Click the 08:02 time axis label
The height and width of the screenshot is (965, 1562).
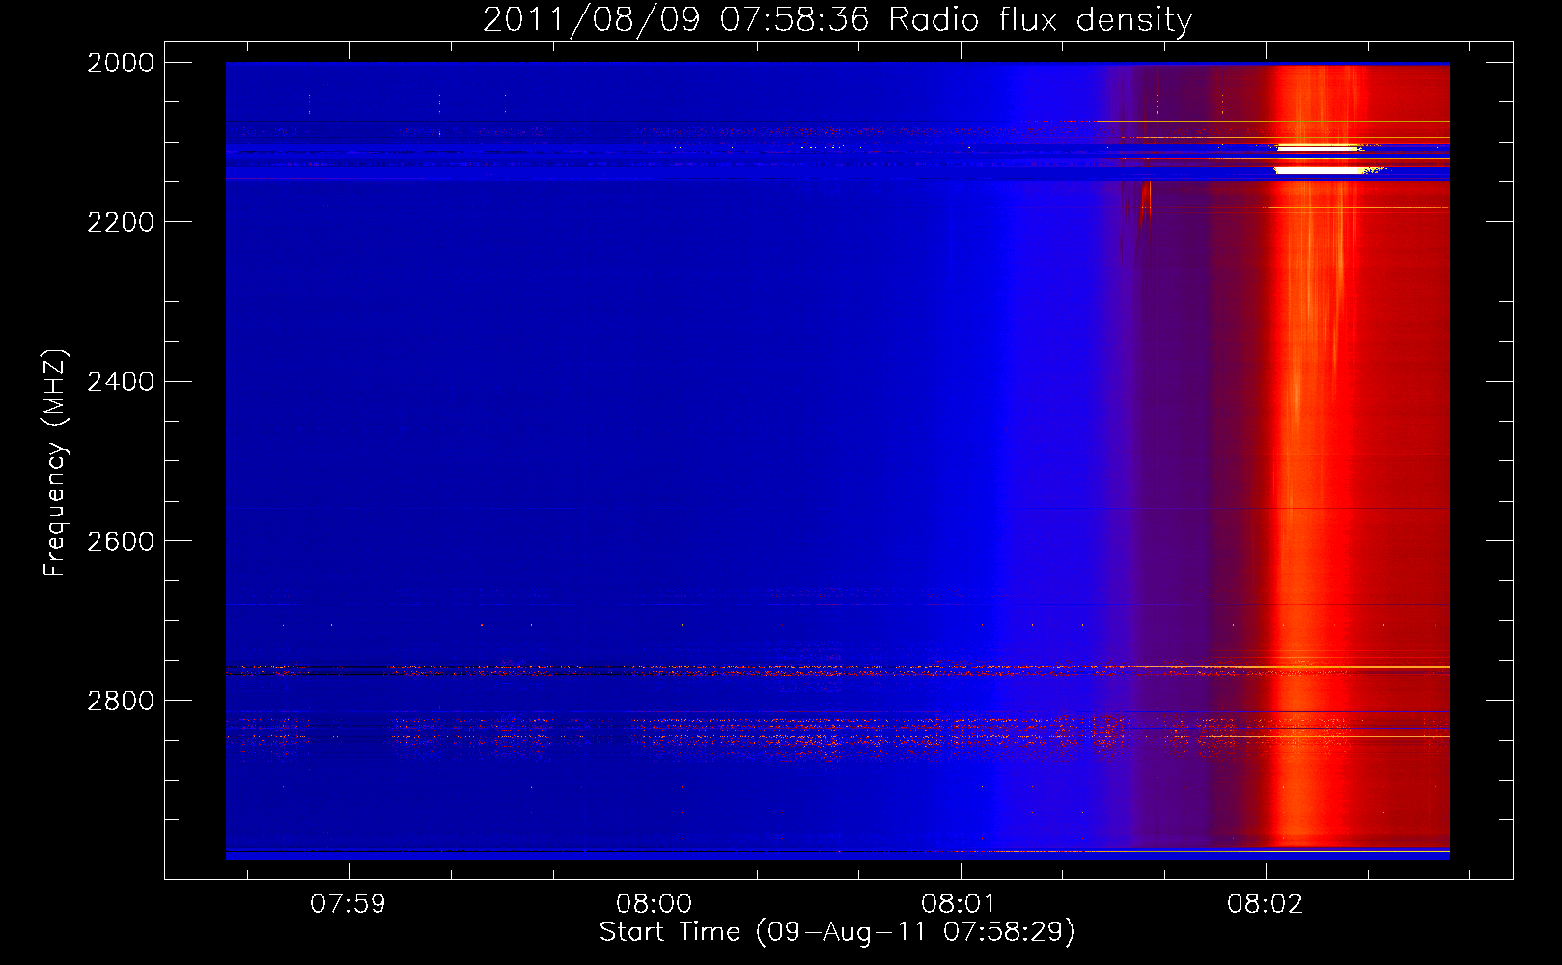coord(1265,903)
